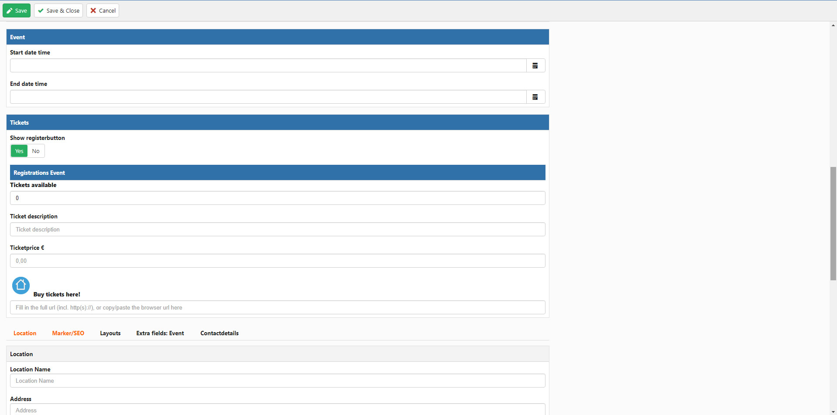The width and height of the screenshot is (837, 415).
Task: Click the Ticketprice € field
Action: pos(278,261)
